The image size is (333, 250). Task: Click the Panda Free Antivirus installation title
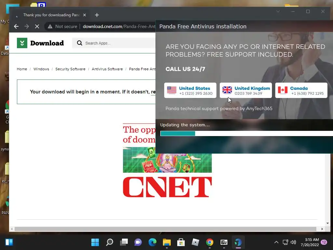click(203, 26)
